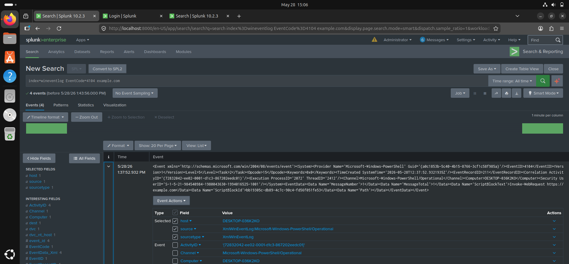Open the Ubuntu Help dock icon
The width and height of the screenshot is (569, 264).
tap(10, 76)
